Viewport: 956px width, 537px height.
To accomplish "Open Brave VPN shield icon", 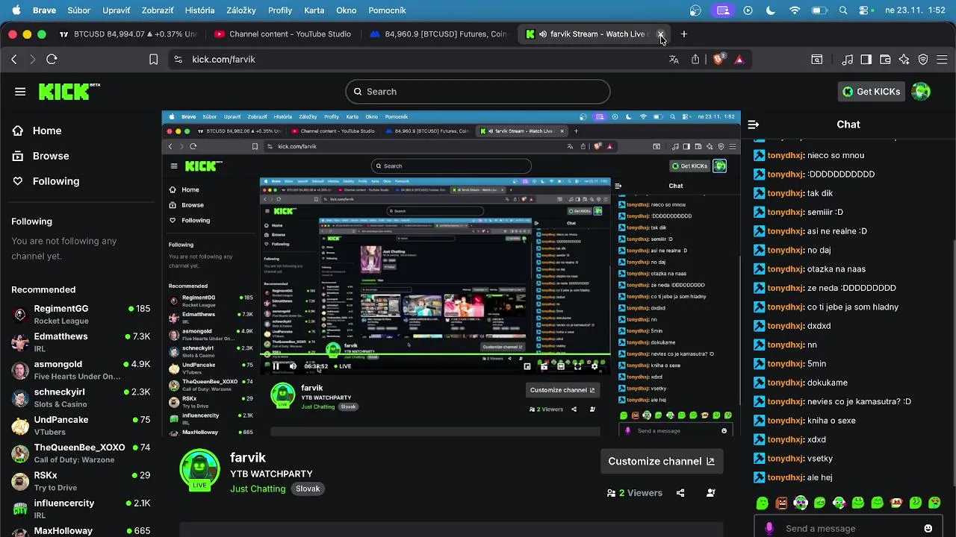I will pos(923,60).
